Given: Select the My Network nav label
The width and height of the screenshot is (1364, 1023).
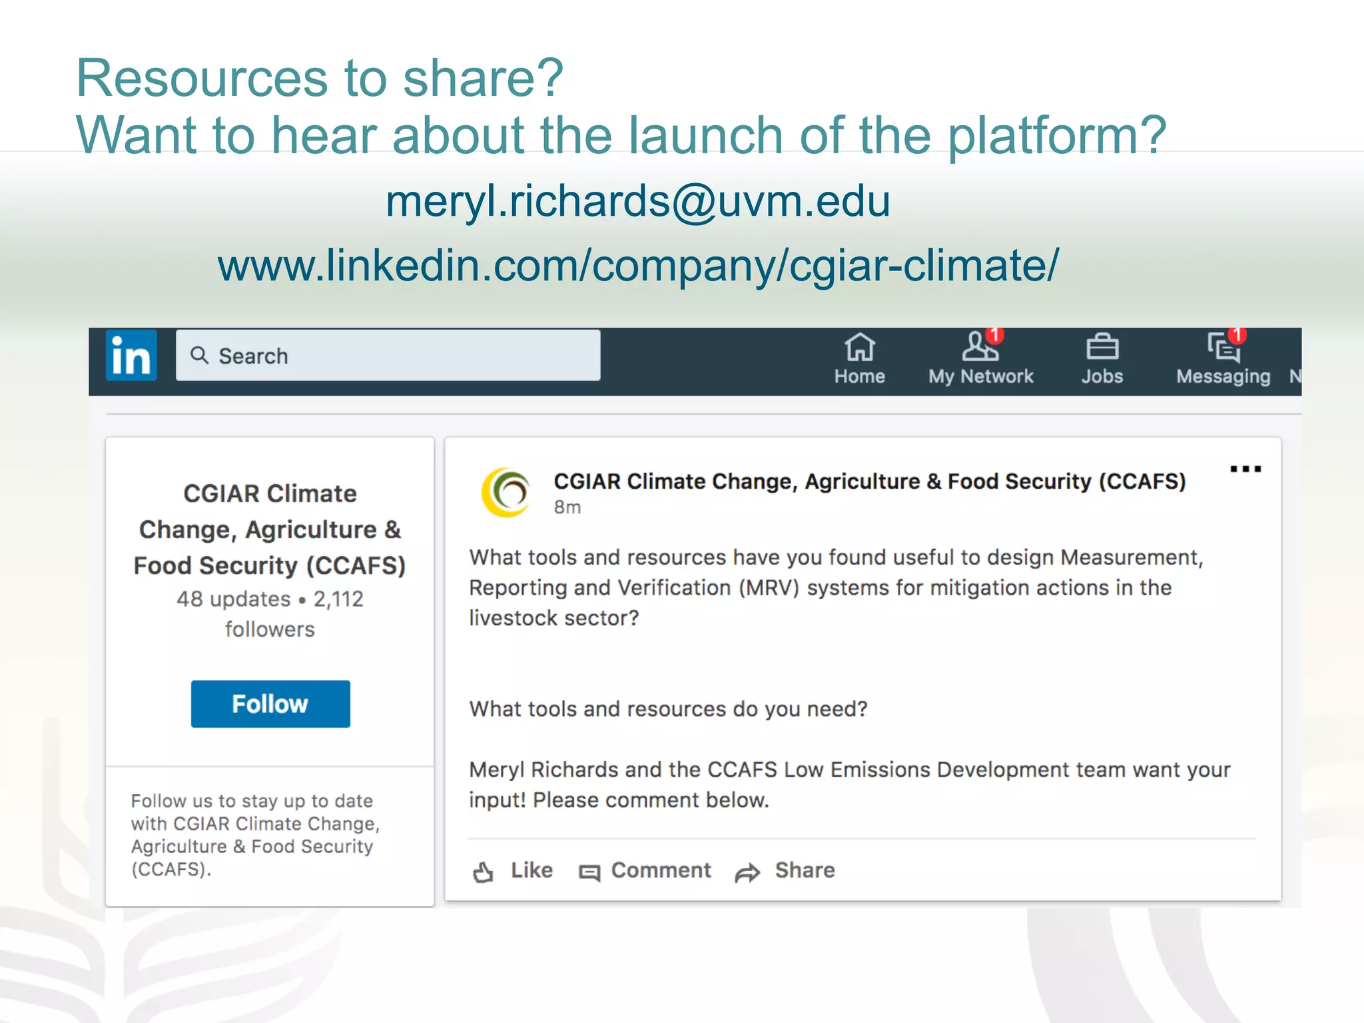Looking at the screenshot, I should pyautogui.click(x=981, y=376).
